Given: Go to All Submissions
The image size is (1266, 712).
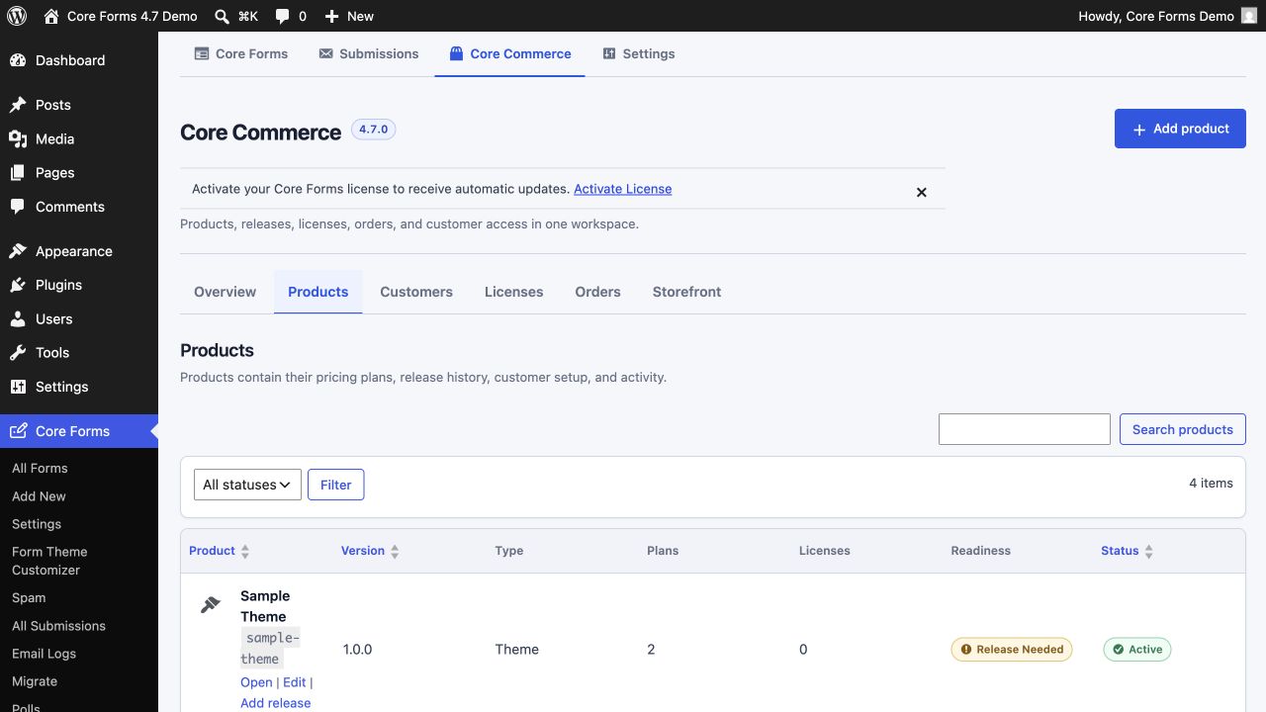Looking at the screenshot, I should [58, 626].
